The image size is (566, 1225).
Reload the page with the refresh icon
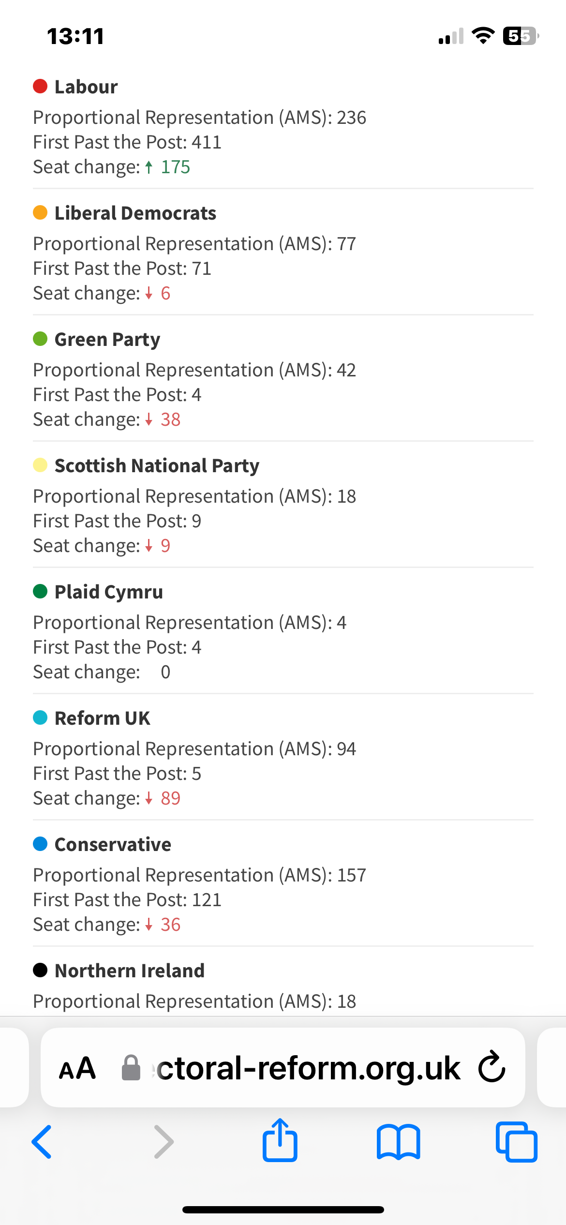pyautogui.click(x=492, y=1067)
